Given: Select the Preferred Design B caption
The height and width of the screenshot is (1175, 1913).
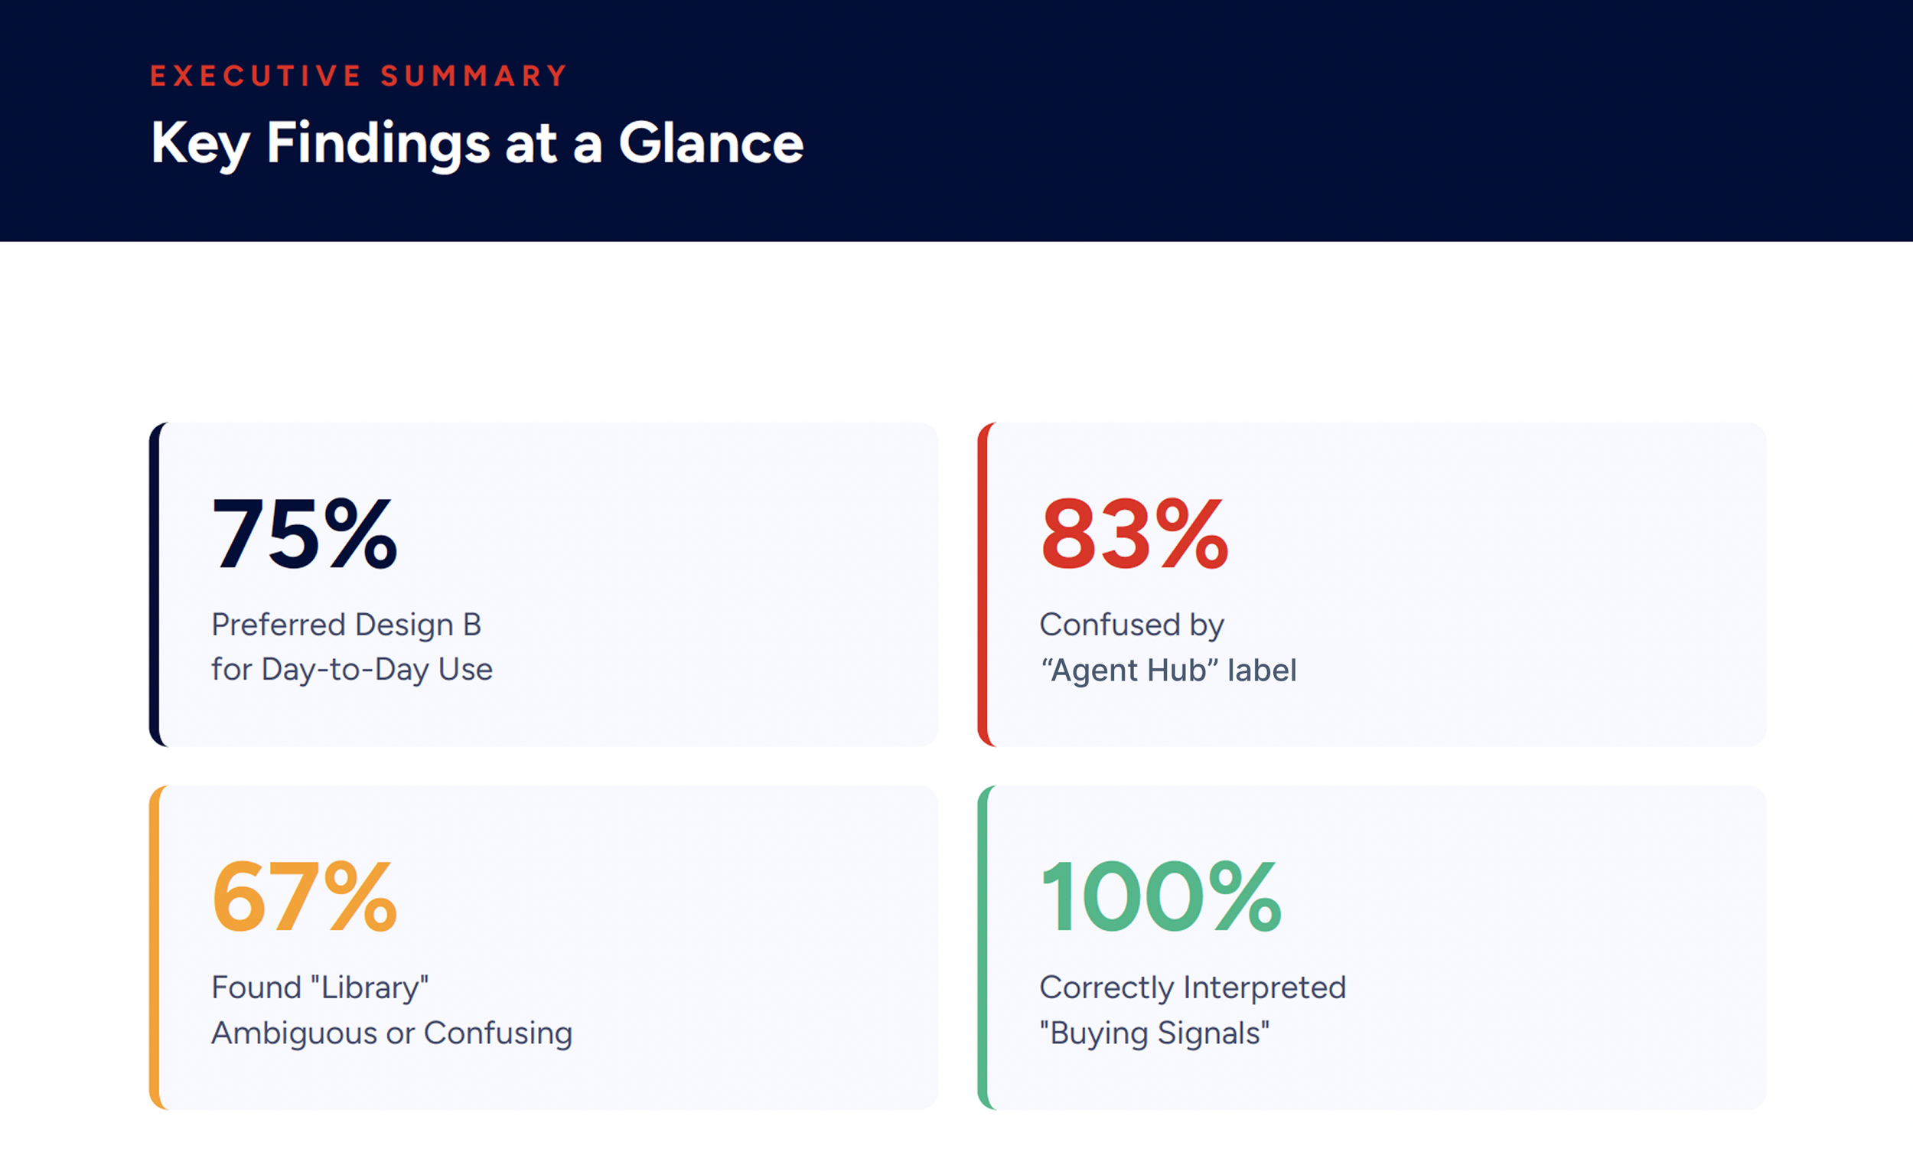Looking at the screenshot, I should (x=352, y=647).
